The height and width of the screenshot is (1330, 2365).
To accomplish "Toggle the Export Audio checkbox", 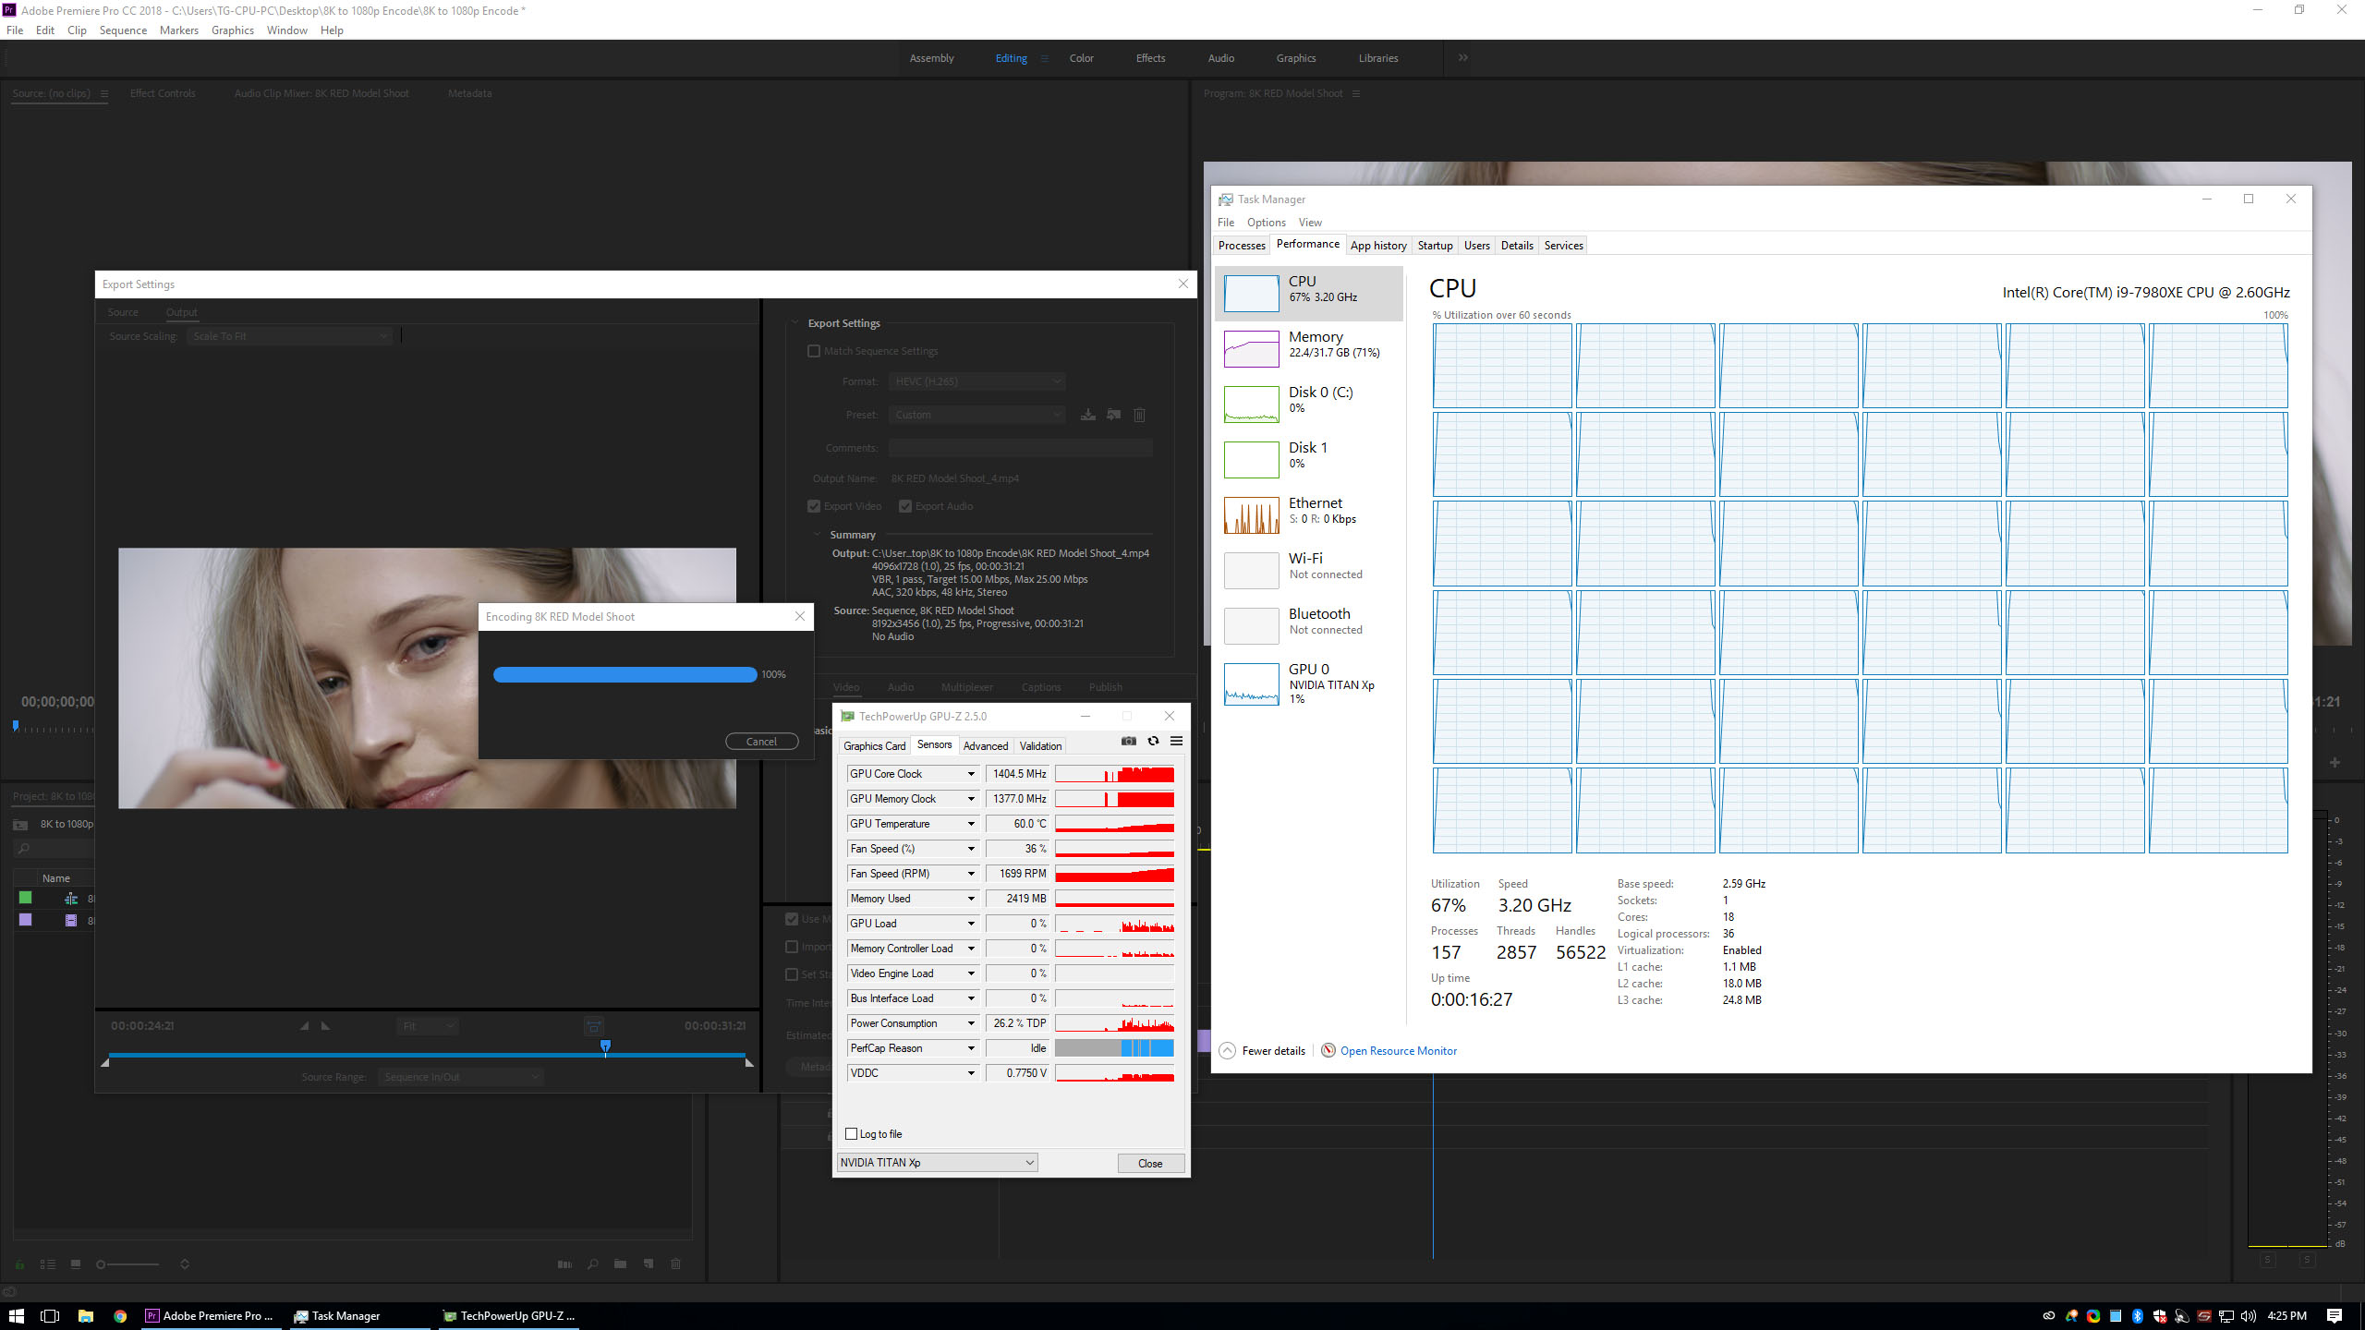I will [905, 506].
